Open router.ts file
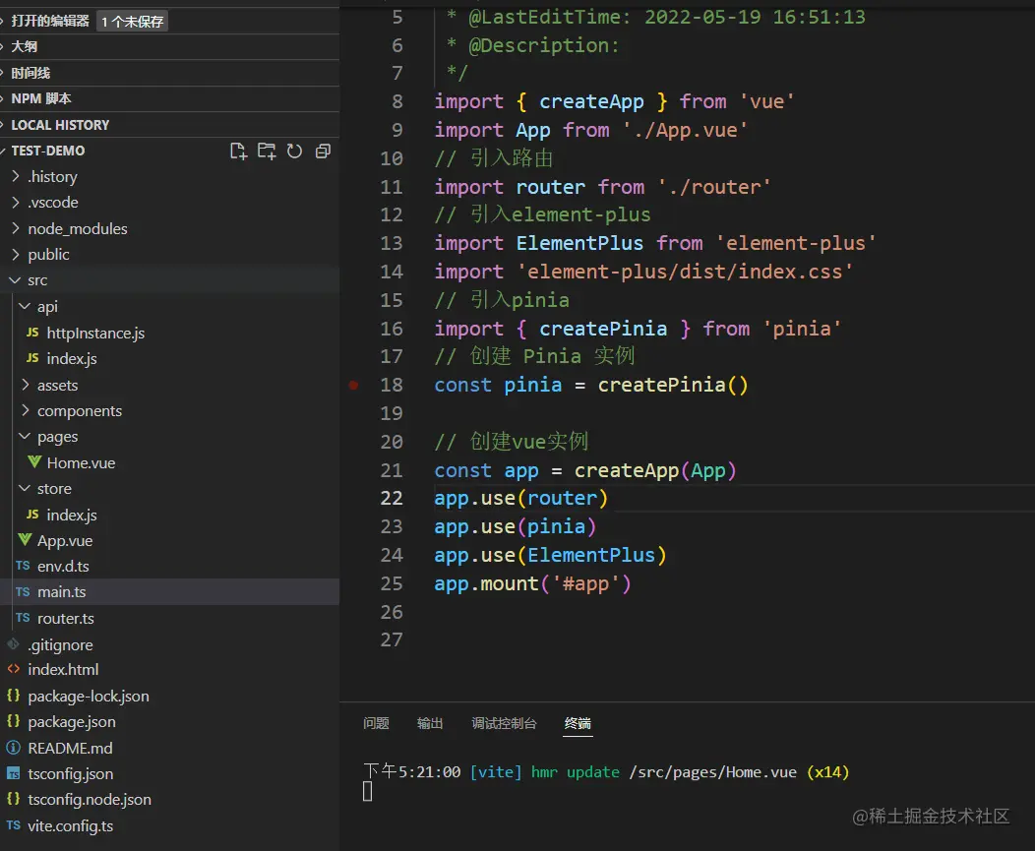This screenshot has width=1035, height=851. point(169,618)
